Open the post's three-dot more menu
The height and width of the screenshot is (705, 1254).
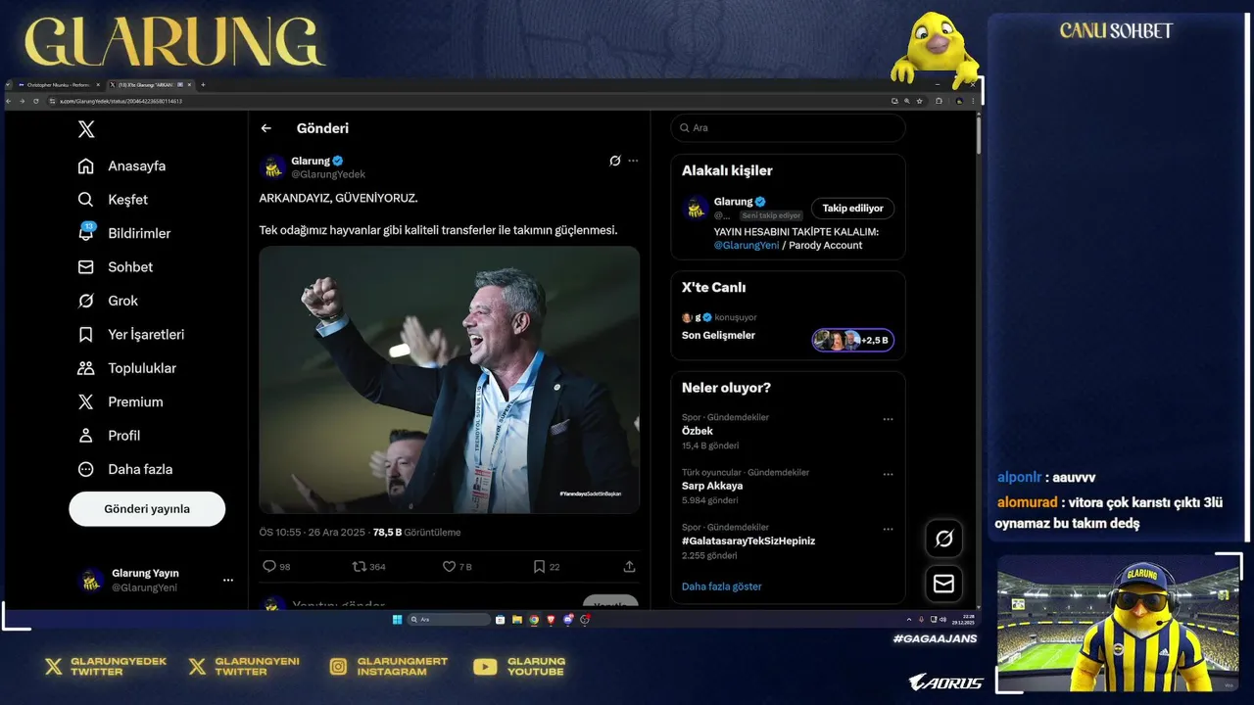[633, 161]
